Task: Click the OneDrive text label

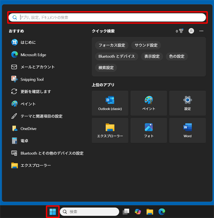Action: click(x=28, y=128)
